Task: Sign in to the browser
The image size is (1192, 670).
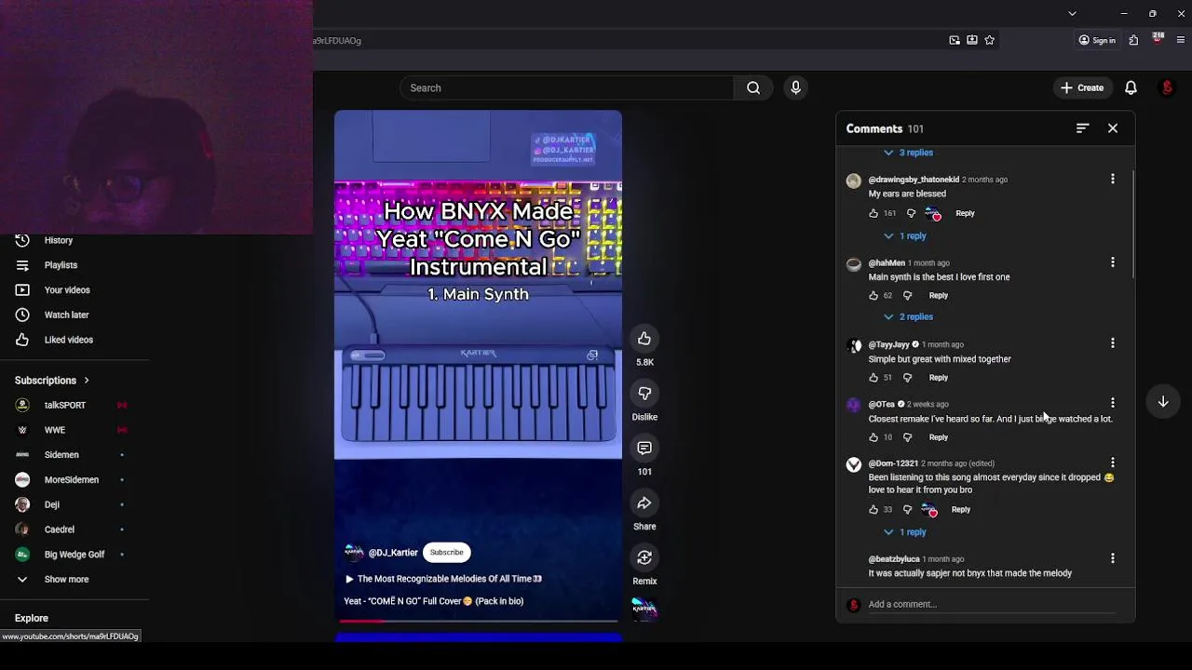Action: 1097,40
